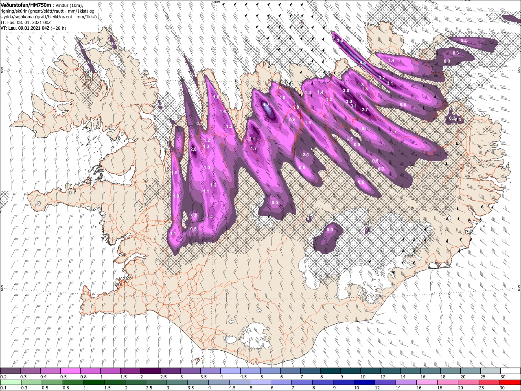
Task: Click the 2.7 snowfall value on the map
Action: tap(365, 110)
